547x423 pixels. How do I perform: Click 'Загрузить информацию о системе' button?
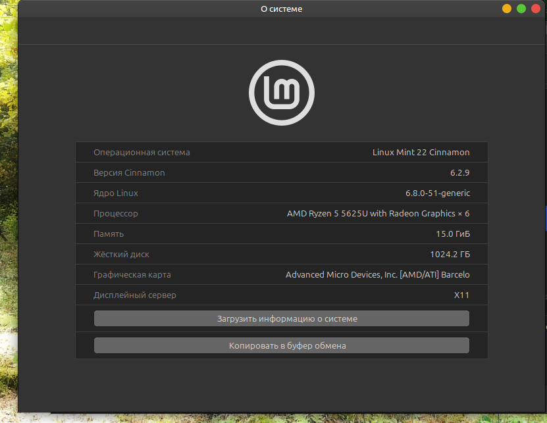click(x=282, y=318)
